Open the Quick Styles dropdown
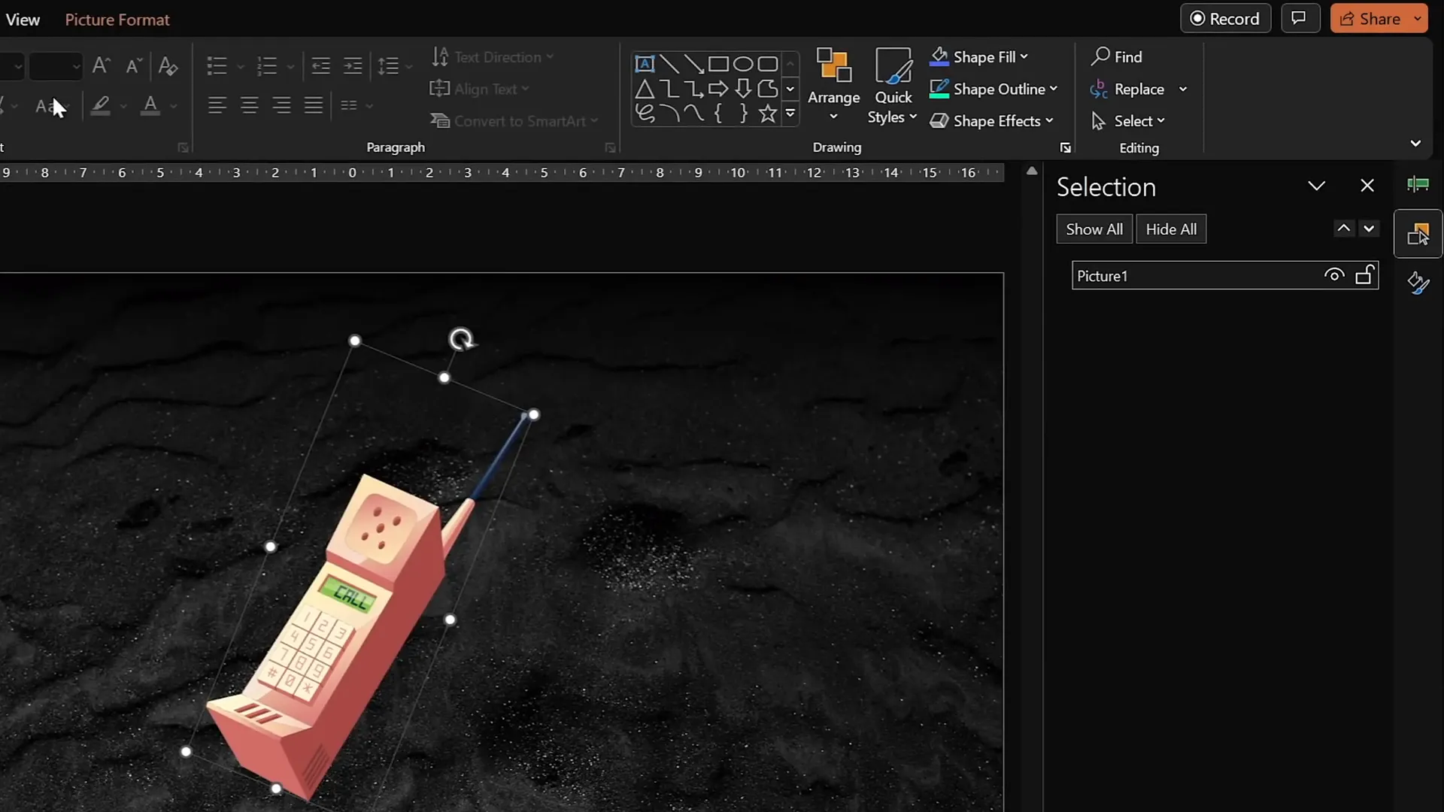 click(893, 85)
